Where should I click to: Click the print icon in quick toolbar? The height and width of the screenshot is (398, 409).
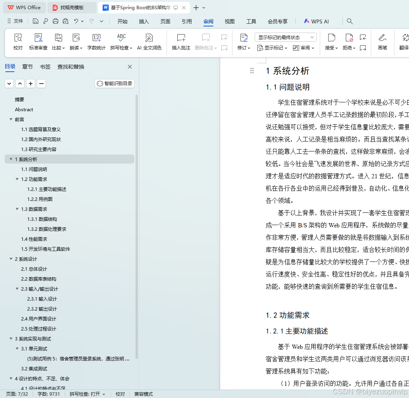[x=55, y=21]
